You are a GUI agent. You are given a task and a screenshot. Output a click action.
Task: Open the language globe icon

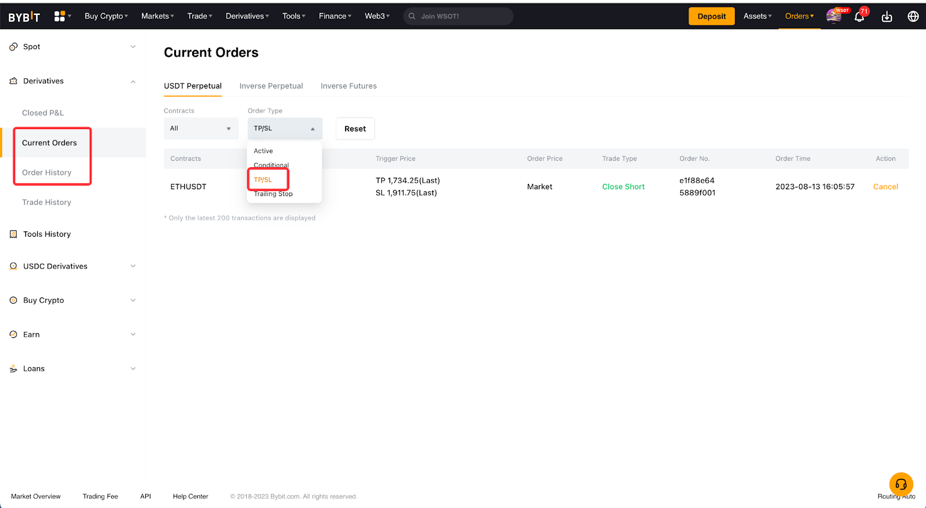pyautogui.click(x=913, y=17)
